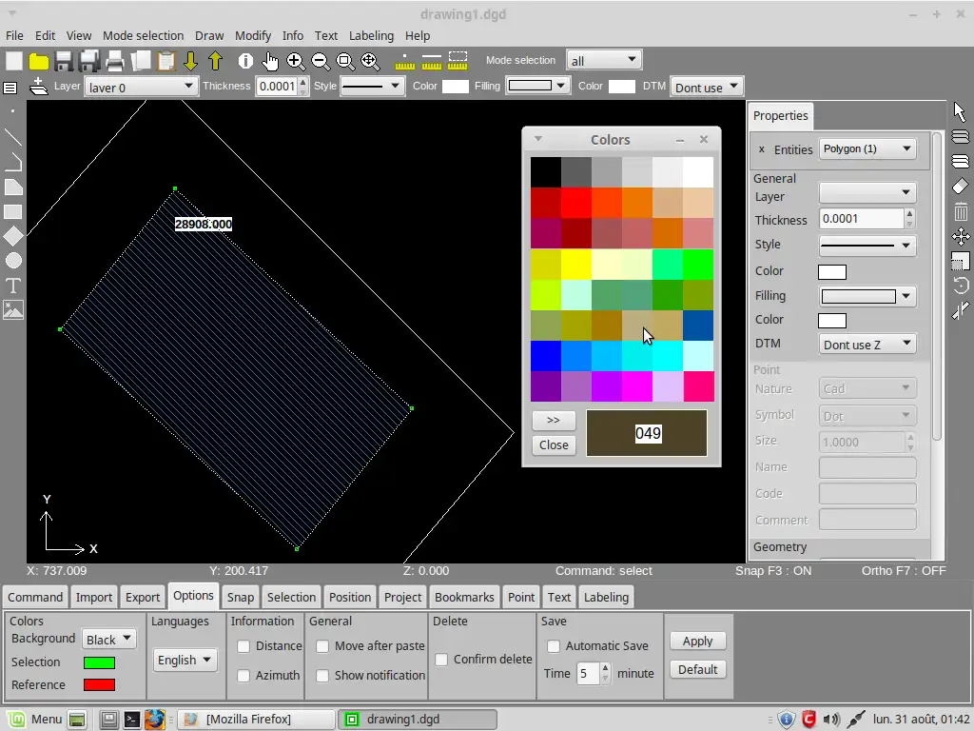The height and width of the screenshot is (731, 974).
Task: Pick the Rectangle drawing tool
Action: (13, 211)
